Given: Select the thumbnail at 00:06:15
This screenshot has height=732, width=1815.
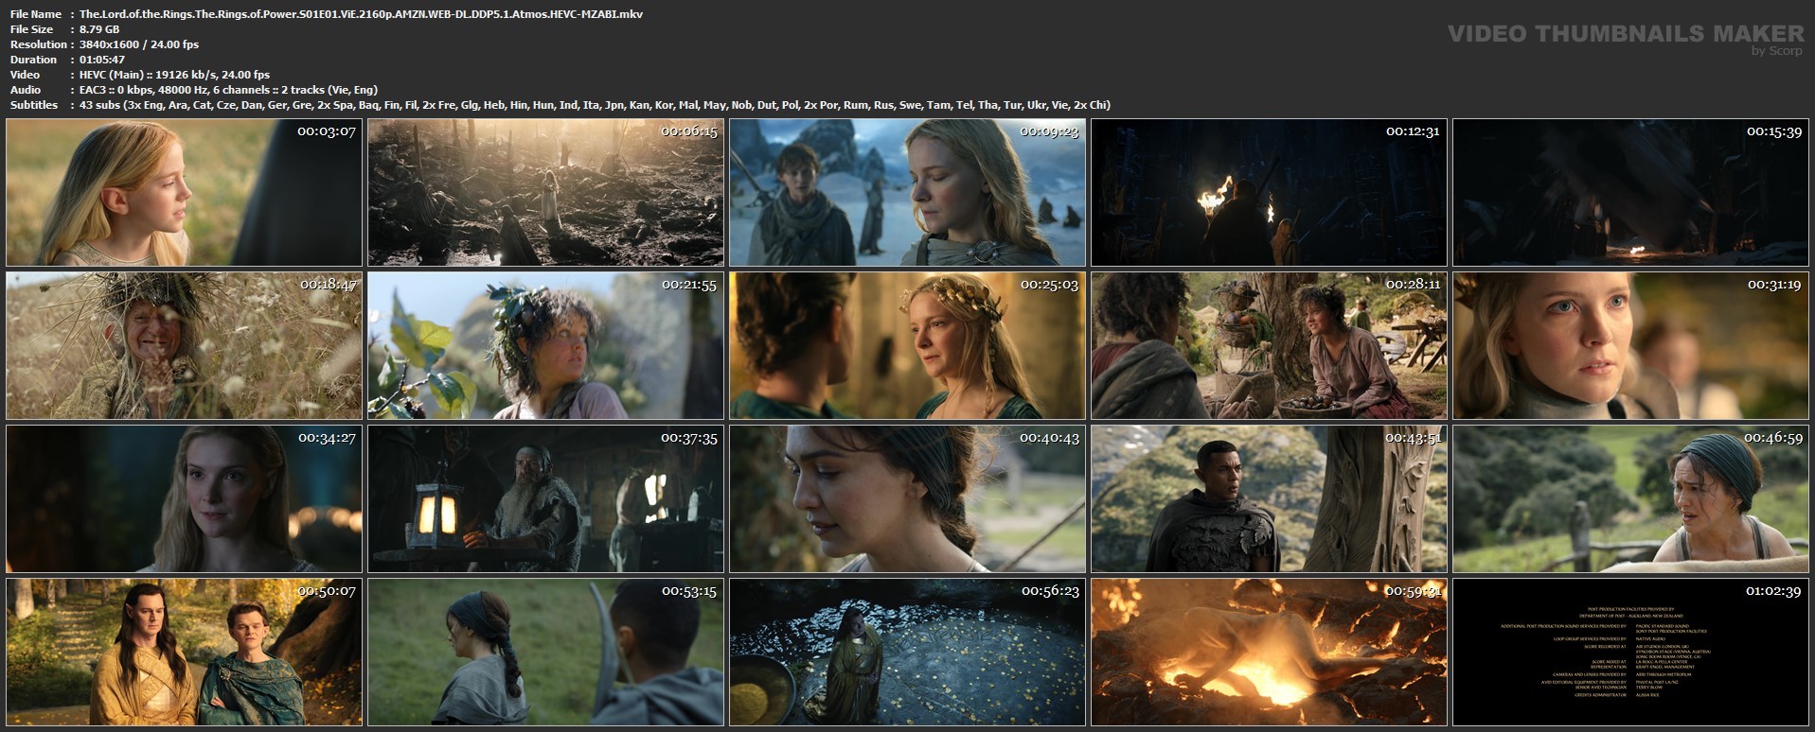Looking at the screenshot, I should [545, 192].
